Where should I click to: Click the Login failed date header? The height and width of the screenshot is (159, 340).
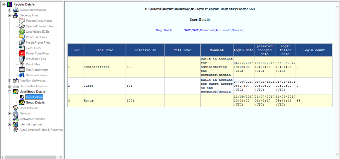tap(285, 50)
